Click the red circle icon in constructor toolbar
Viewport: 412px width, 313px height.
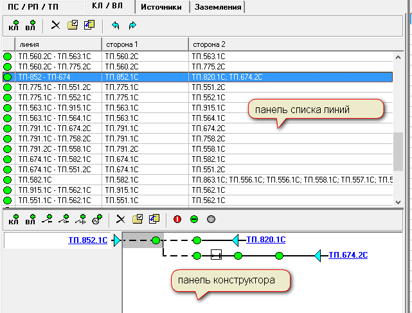178,219
